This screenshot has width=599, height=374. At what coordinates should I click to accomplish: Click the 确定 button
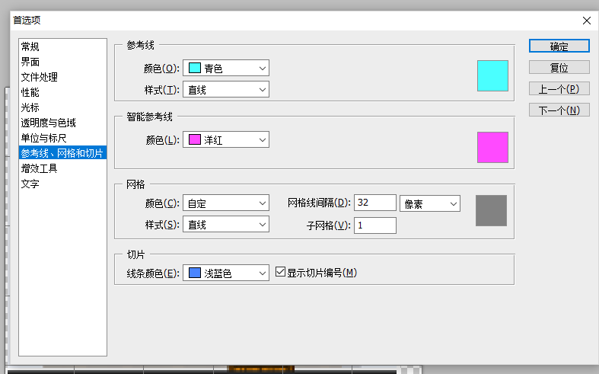559,46
